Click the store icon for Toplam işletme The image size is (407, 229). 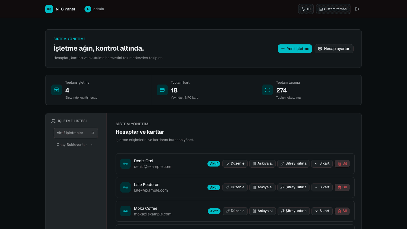(x=57, y=90)
